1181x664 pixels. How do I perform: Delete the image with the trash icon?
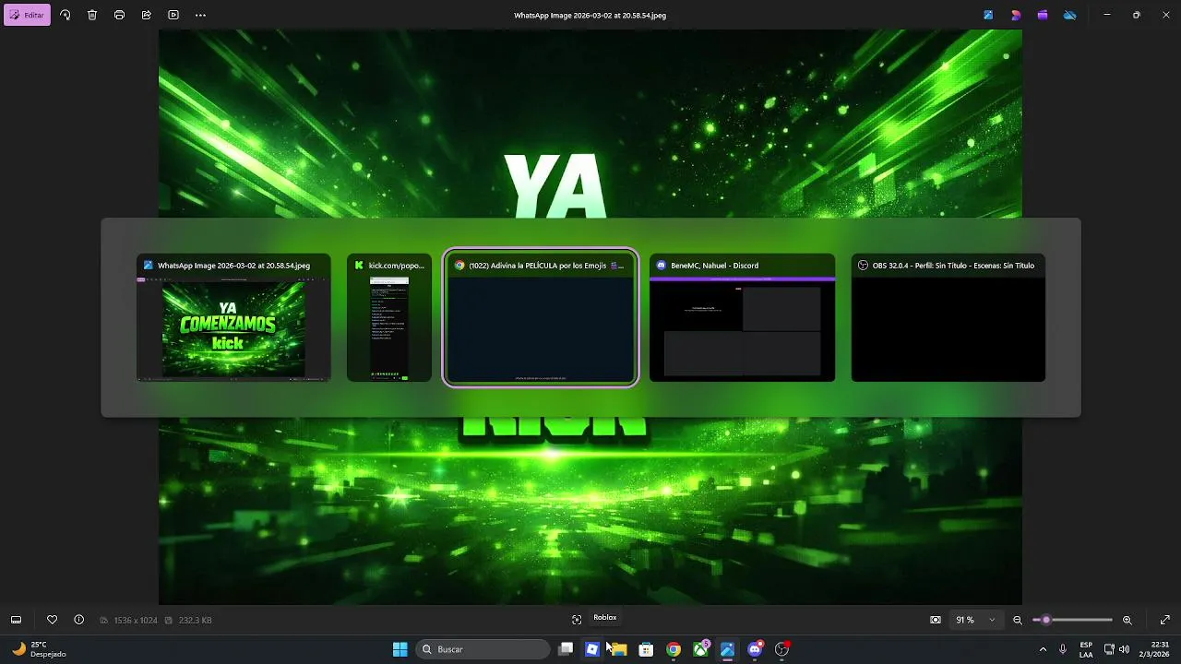click(x=92, y=15)
